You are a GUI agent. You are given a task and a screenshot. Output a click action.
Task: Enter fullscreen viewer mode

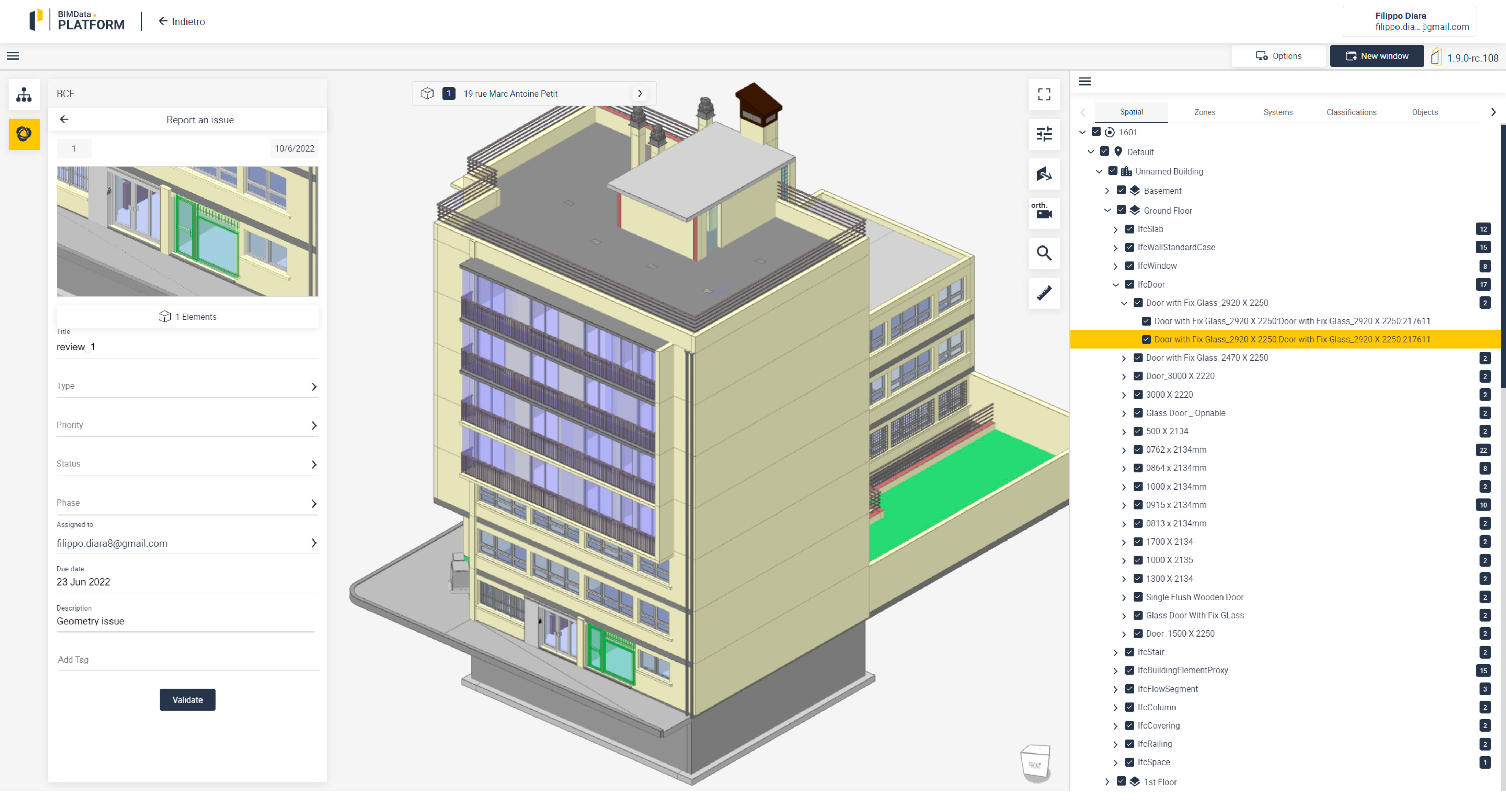[x=1044, y=95]
